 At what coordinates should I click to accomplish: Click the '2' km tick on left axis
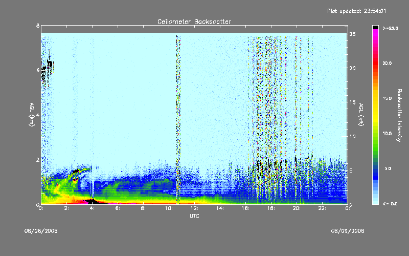coord(38,160)
